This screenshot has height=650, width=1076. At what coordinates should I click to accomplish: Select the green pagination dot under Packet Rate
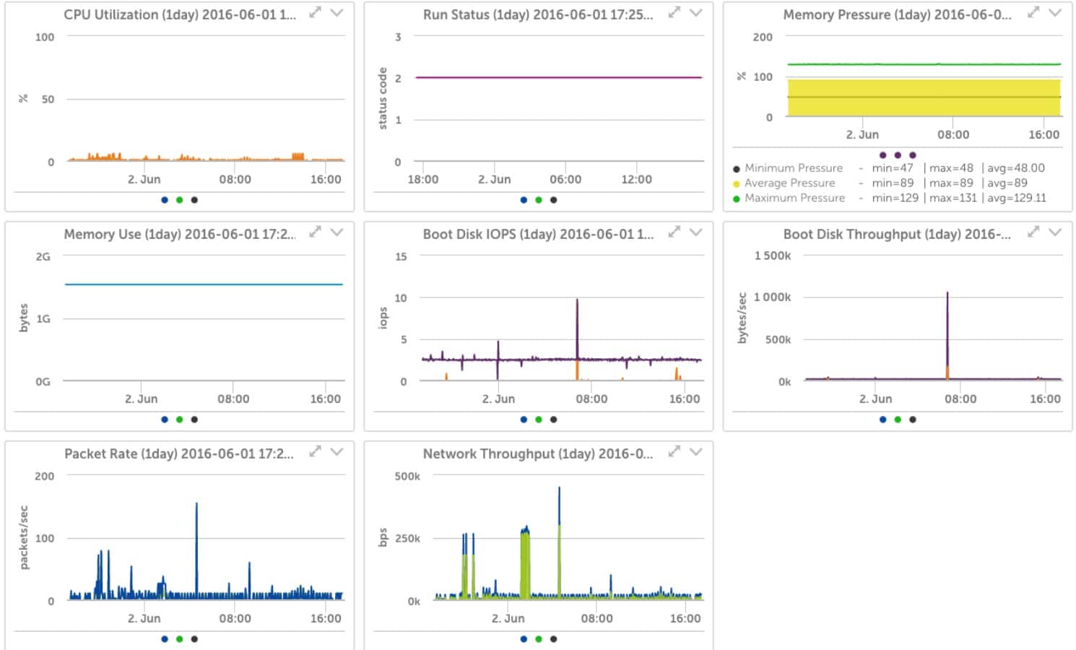coord(180,639)
